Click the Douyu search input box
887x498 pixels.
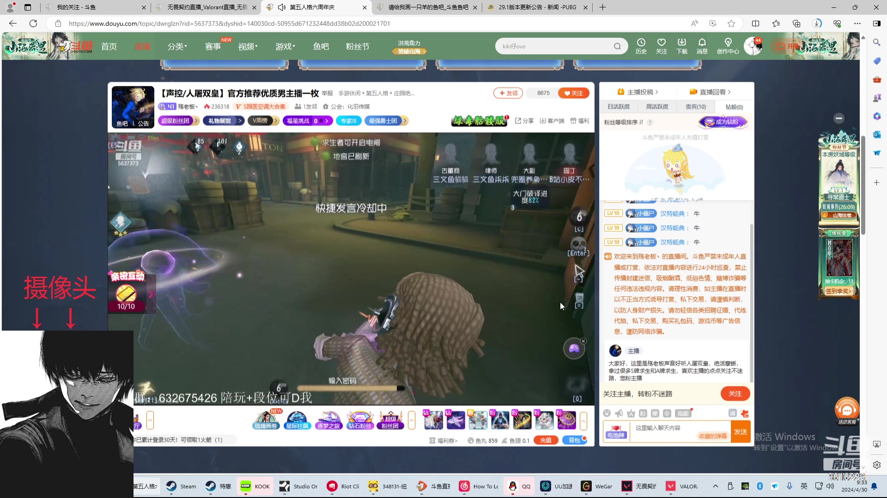[x=554, y=46]
